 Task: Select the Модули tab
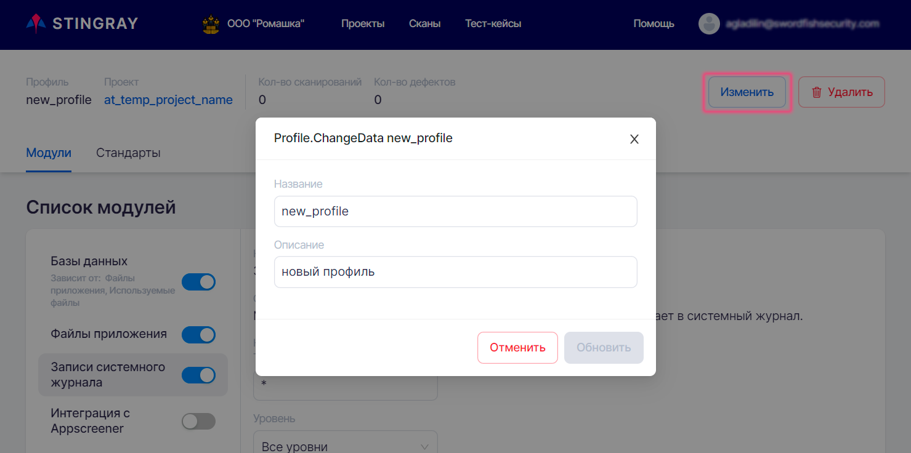[x=49, y=153]
